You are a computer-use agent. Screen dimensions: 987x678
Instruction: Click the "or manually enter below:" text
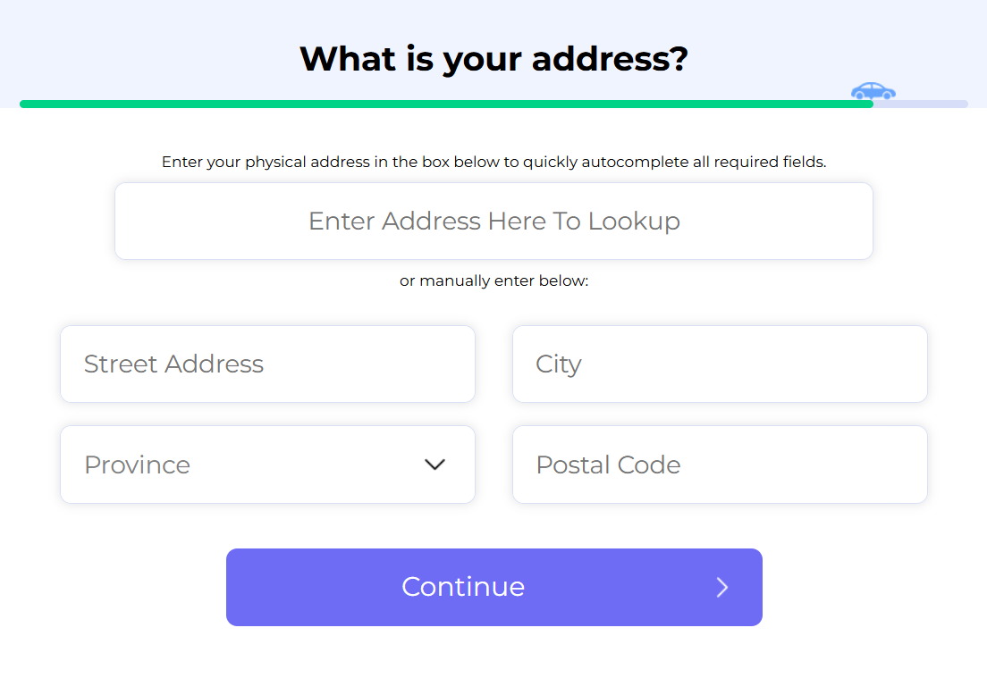point(493,281)
